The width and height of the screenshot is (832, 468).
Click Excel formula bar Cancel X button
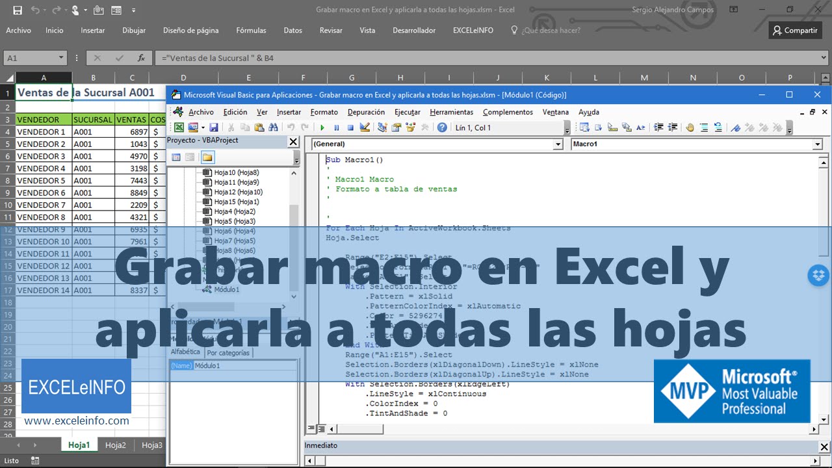click(x=97, y=58)
